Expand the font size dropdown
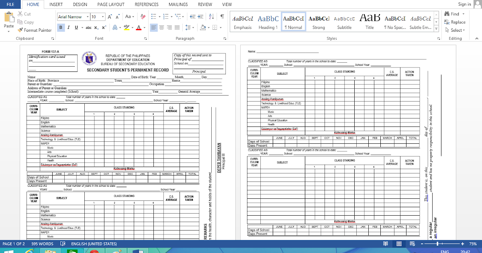This screenshot has height=253, width=482. point(104,17)
